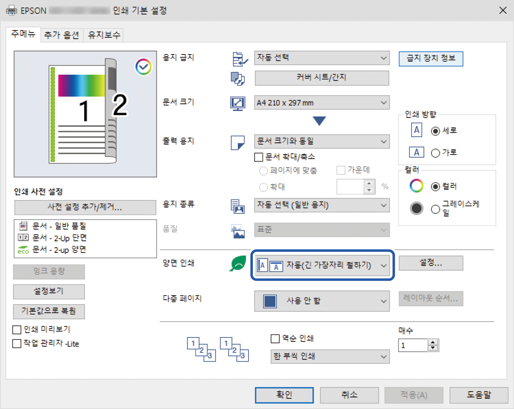Viewport: 514px width, 409px height.
Task: Open the 다중 페이지 dropdown
Action: pyautogui.click(x=322, y=301)
